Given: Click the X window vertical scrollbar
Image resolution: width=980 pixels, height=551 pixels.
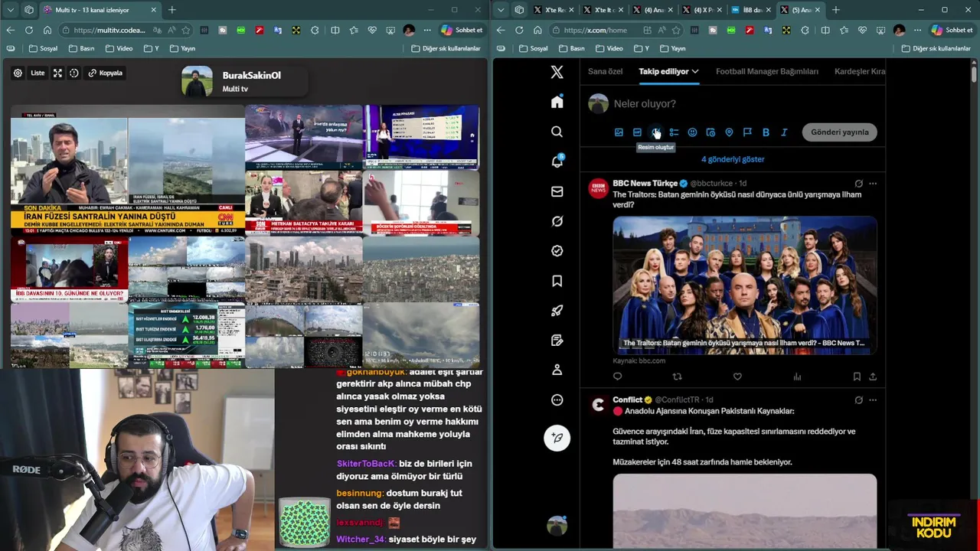Looking at the screenshot, I should tap(974, 73).
